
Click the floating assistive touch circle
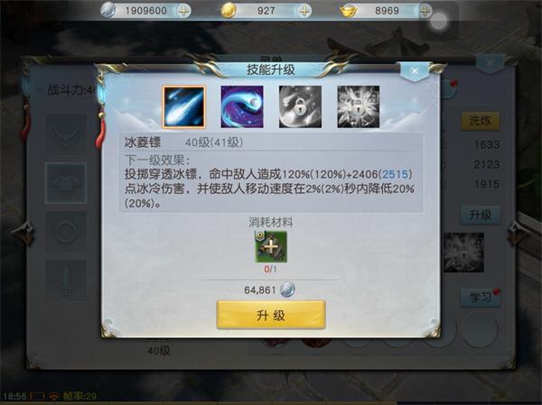439,22
